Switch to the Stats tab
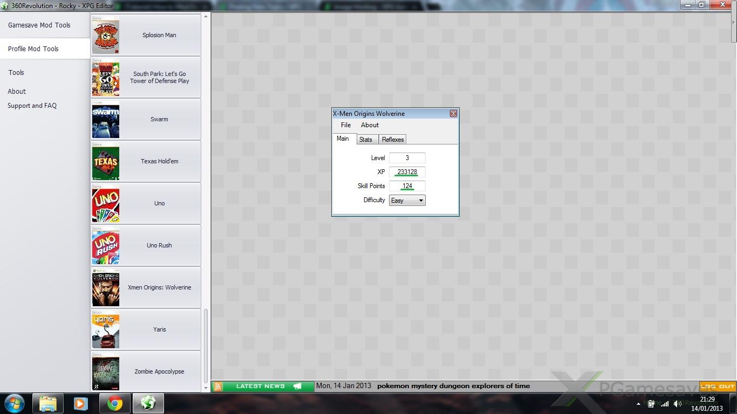 [366, 140]
